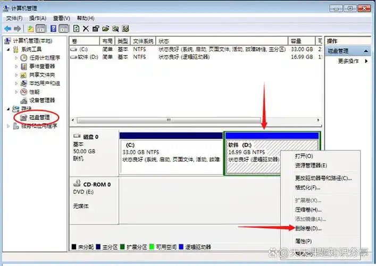Choose 格式化(F)... from context menu
This screenshot has height=266, width=376.
click(x=307, y=188)
